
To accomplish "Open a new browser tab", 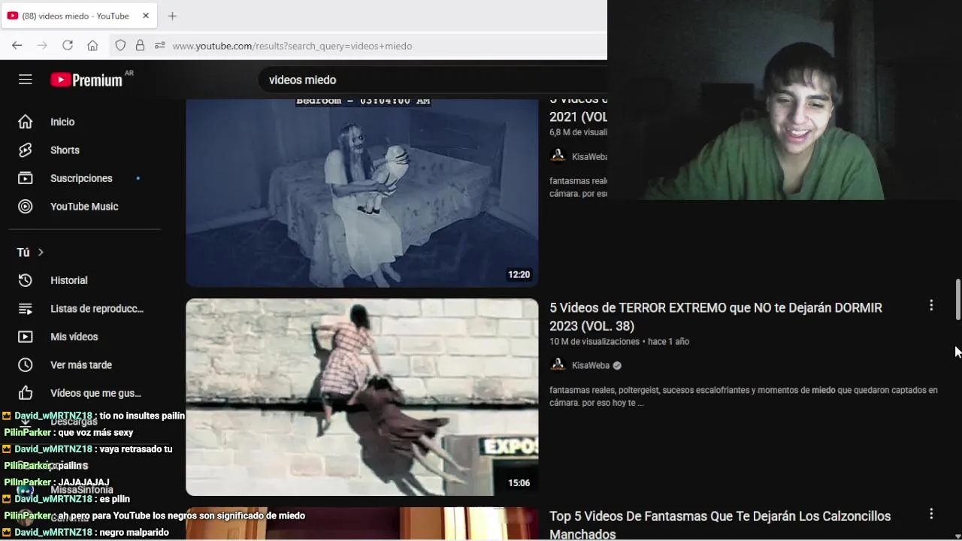I will point(172,16).
